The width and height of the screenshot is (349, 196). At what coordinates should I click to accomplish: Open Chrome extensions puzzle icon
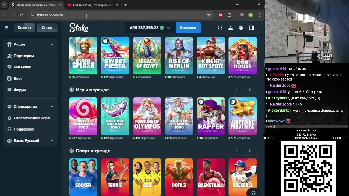click(230, 15)
